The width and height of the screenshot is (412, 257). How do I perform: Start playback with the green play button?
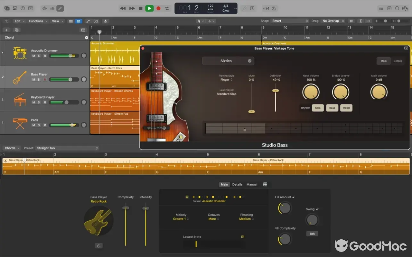click(x=149, y=8)
